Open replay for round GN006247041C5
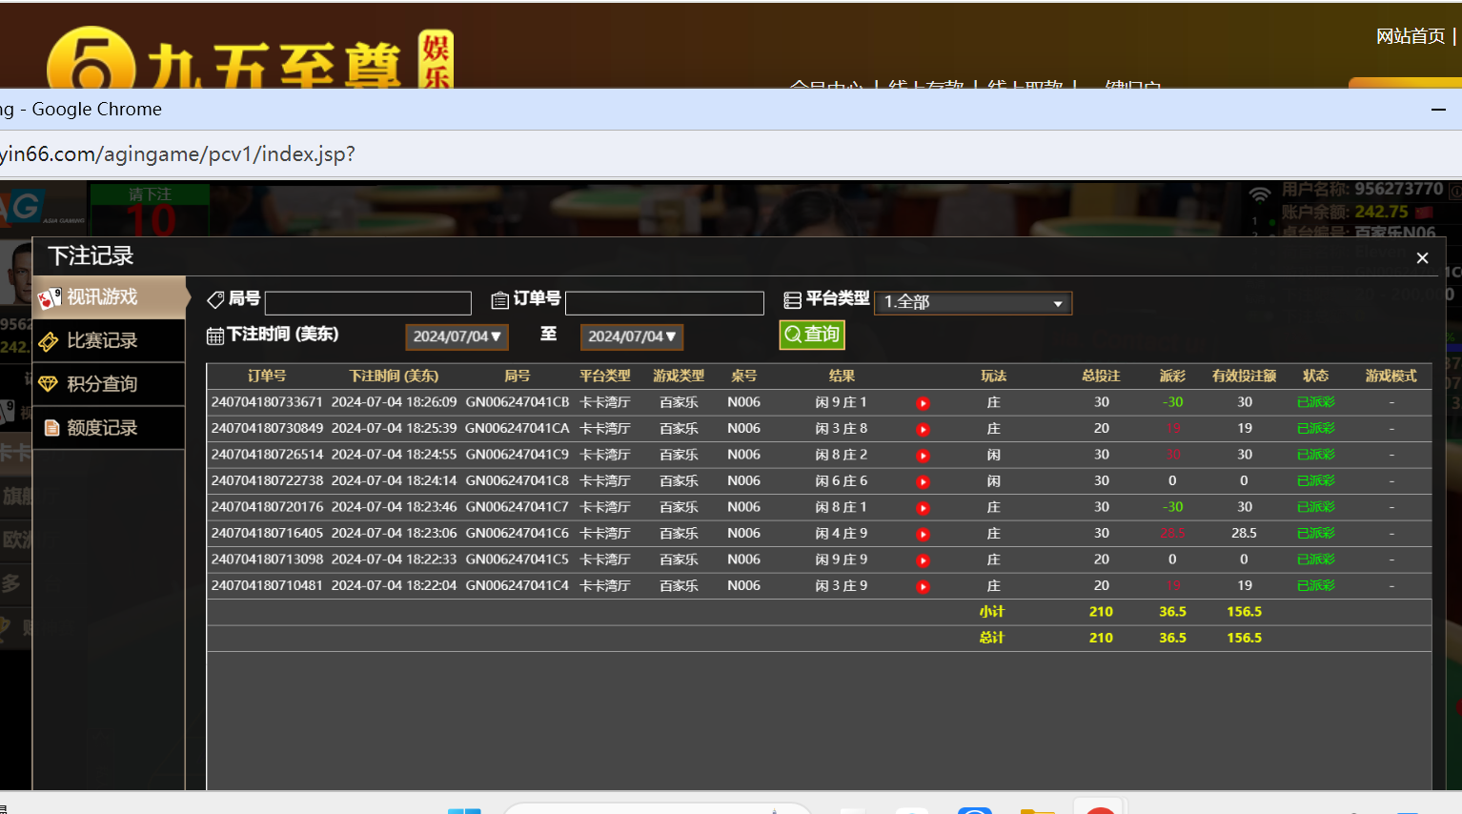The height and width of the screenshot is (814, 1462). [x=923, y=560]
